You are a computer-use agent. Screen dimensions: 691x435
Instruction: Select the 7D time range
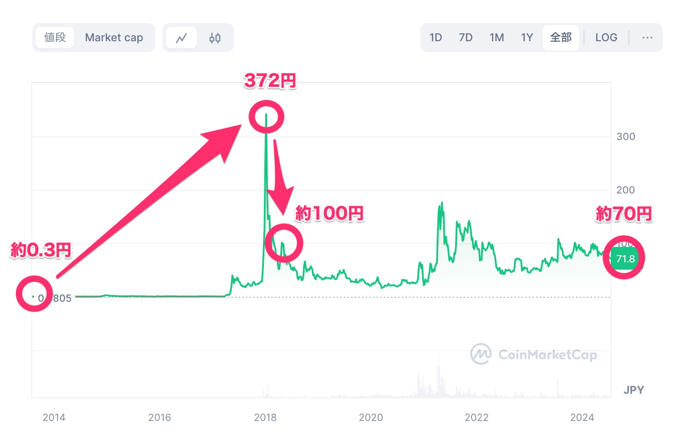[x=466, y=38]
